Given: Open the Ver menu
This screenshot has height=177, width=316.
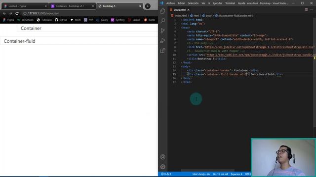Looking at the screenshot, I should tap(203, 3).
